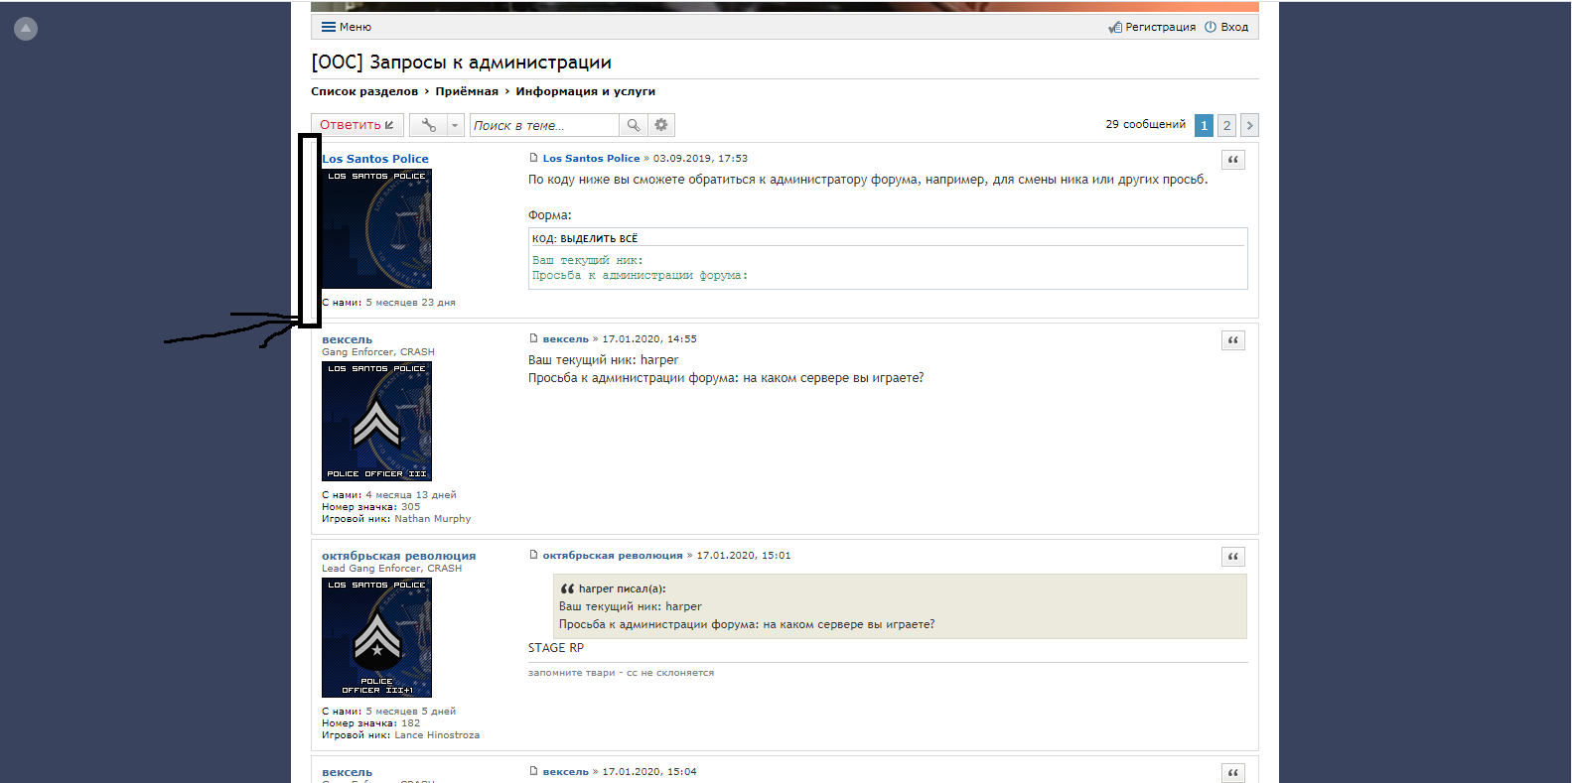Click the wrench topic tools icon

428,125
